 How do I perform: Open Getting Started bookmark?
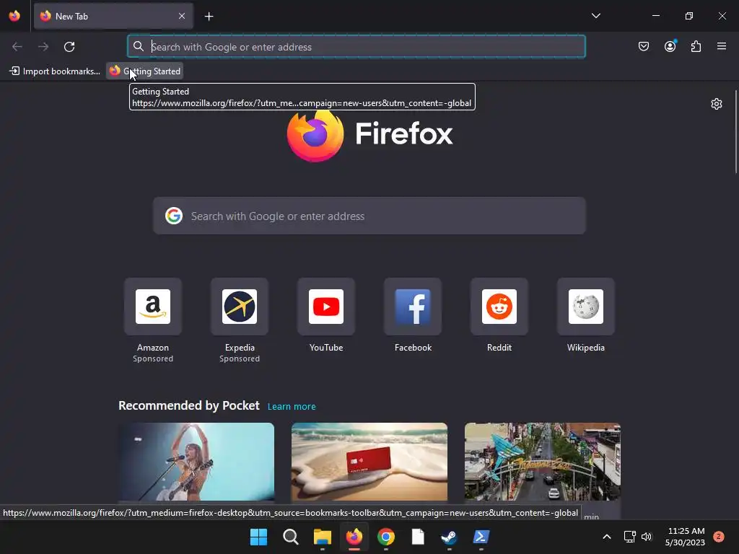pos(144,71)
